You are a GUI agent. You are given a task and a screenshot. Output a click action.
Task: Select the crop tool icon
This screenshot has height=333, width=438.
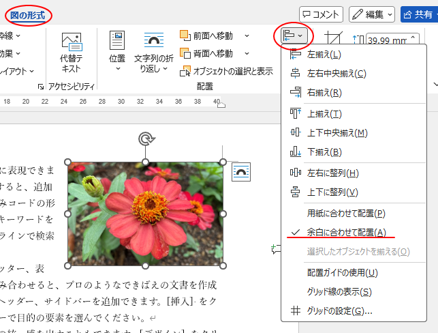click(333, 38)
